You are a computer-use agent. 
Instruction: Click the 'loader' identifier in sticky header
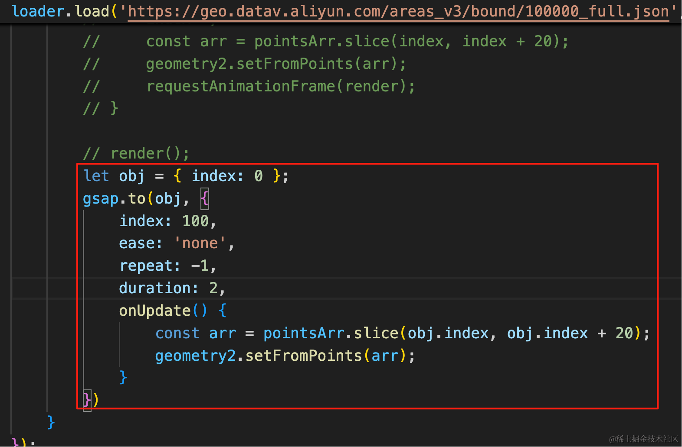[38, 11]
